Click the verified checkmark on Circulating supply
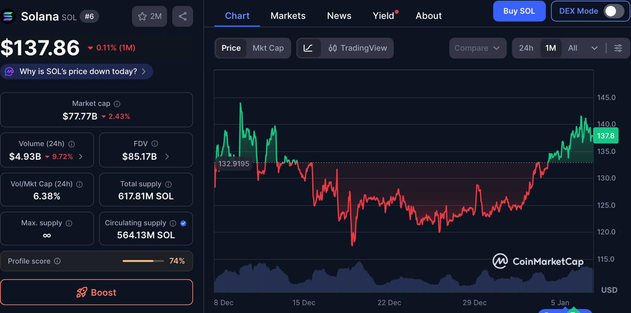631x313 pixels. click(182, 223)
